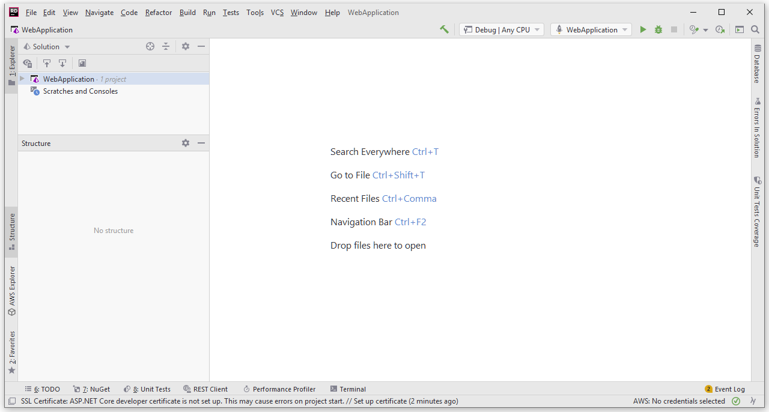The width and height of the screenshot is (769, 412).
Task: Click WebApplication breadcrumb in navigation bar
Action: click(41, 29)
